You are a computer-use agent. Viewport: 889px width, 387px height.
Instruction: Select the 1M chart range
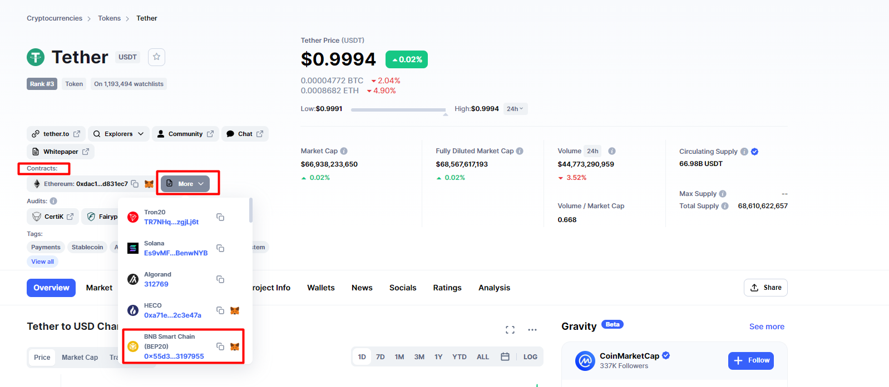399,356
